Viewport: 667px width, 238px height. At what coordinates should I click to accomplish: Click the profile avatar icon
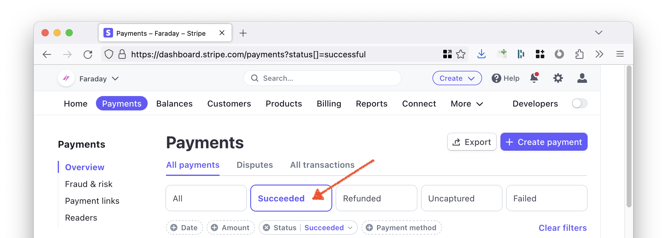[x=582, y=78]
